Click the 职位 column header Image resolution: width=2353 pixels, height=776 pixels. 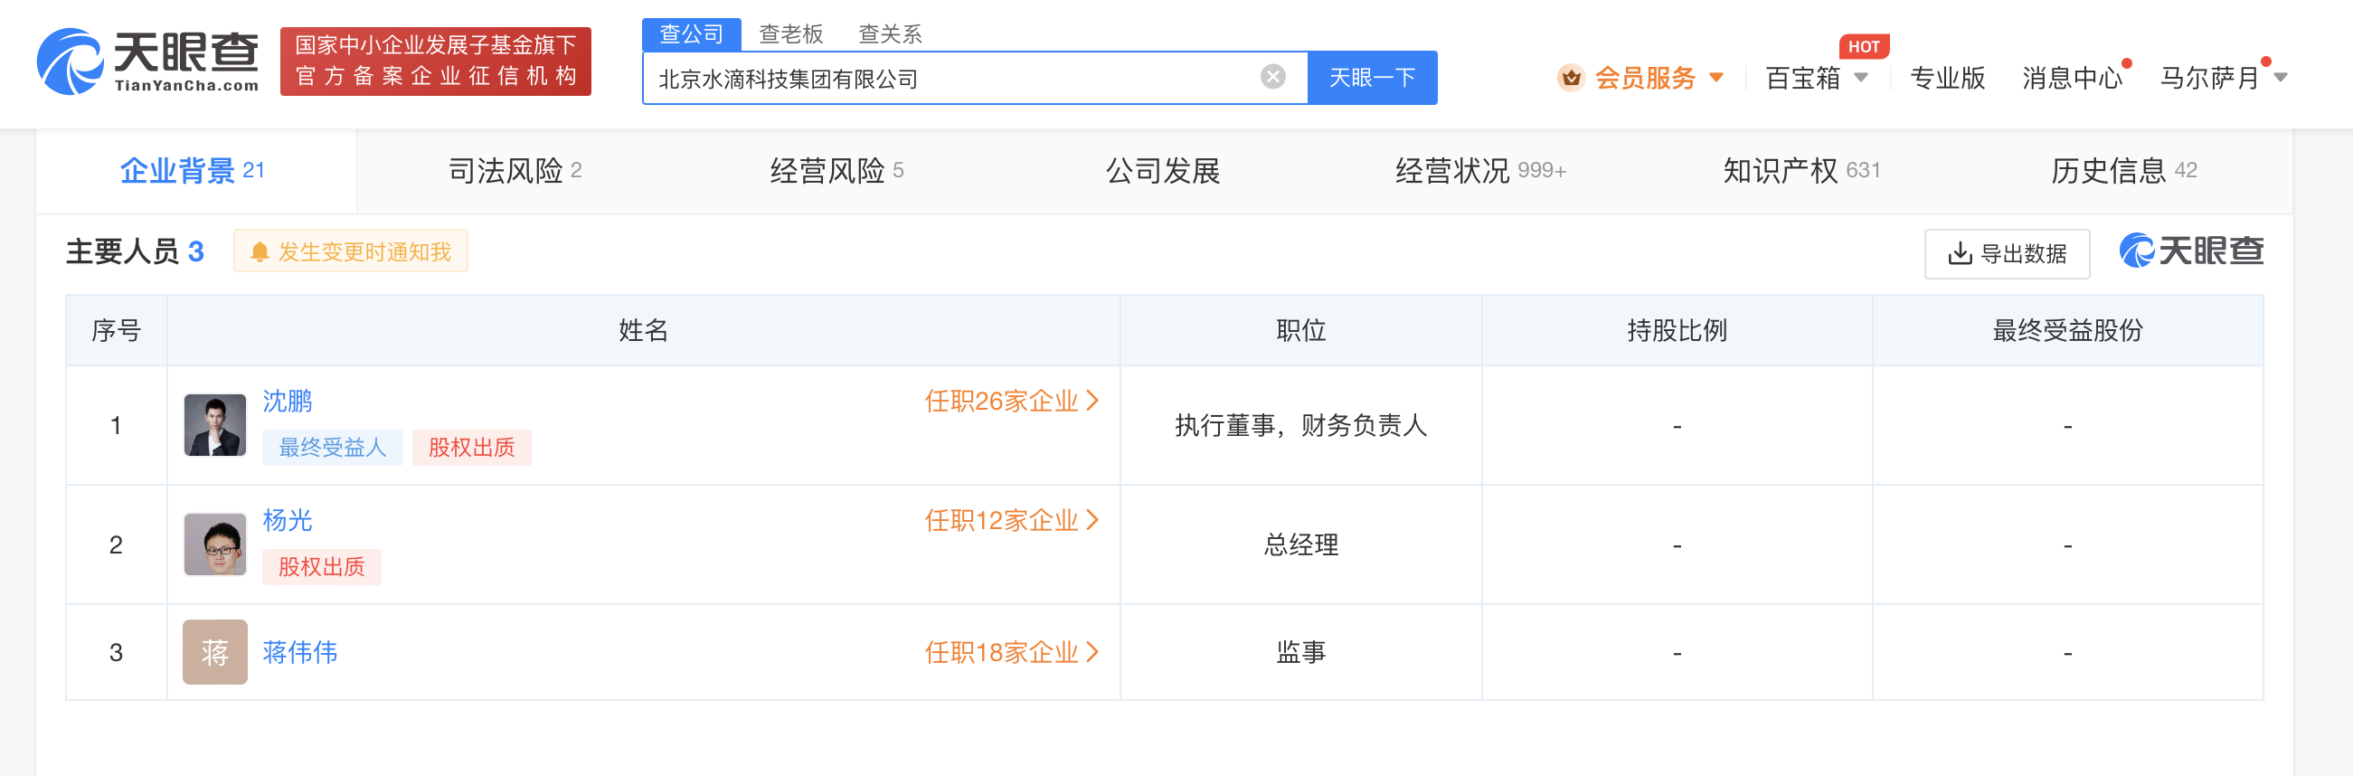[x=1300, y=330]
